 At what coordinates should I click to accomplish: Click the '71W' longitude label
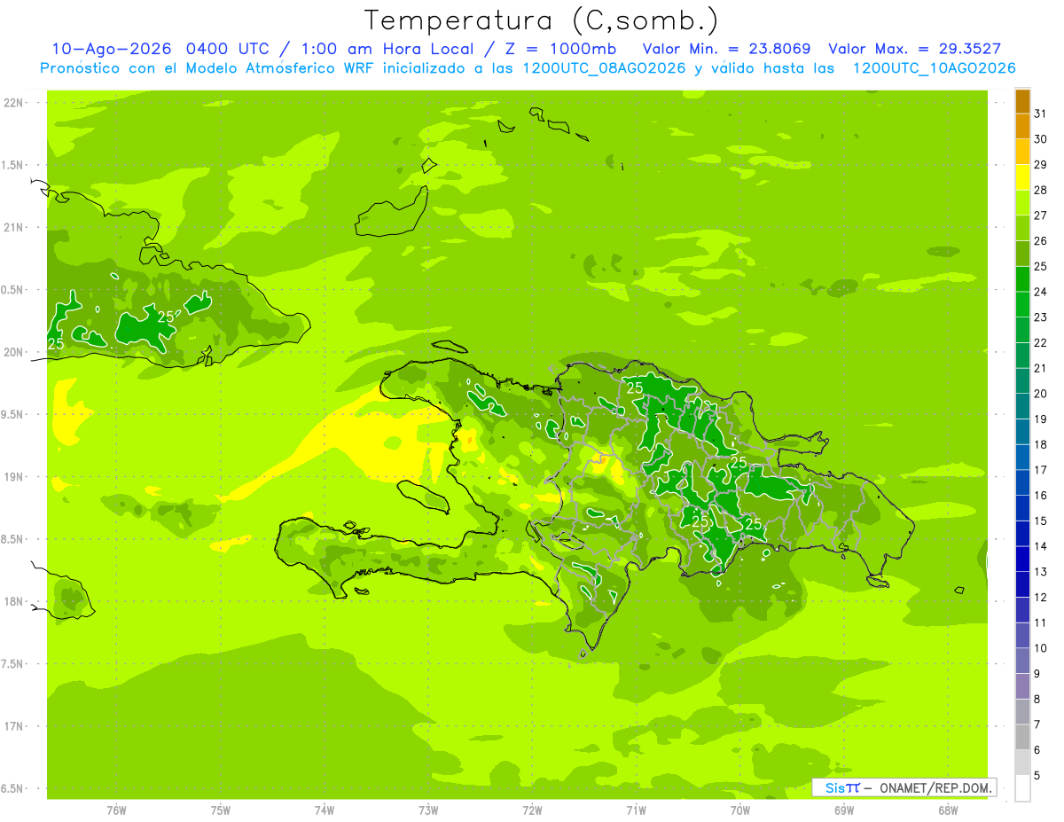coord(636,811)
